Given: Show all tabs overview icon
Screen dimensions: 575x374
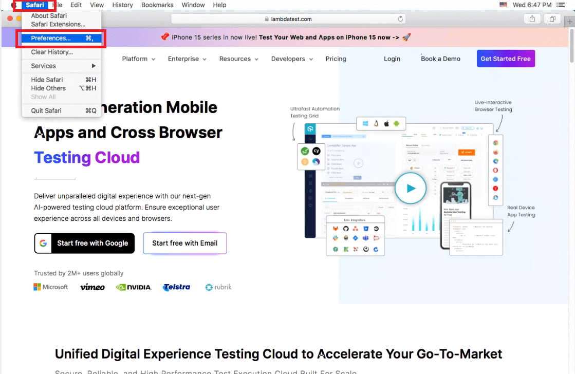Looking at the screenshot, I should 552,19.
